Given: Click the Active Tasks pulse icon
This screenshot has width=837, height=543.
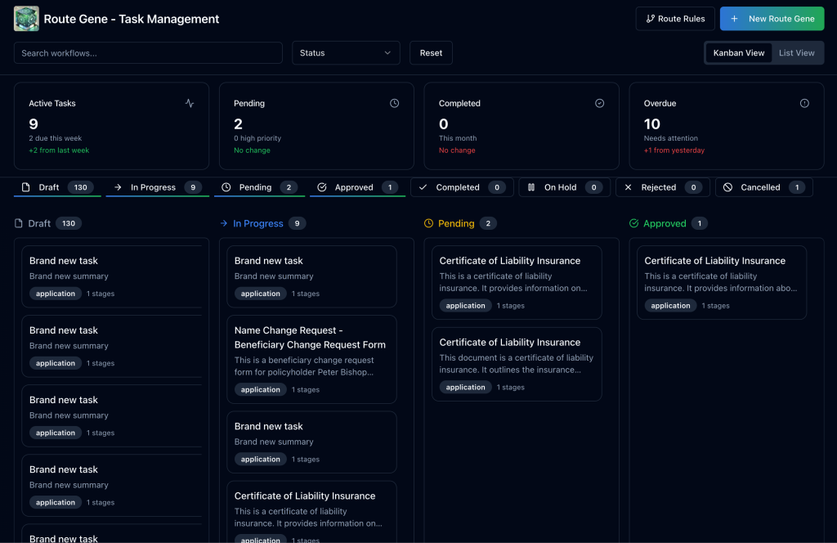Looking at the screenshot, I should click(190, 103).
